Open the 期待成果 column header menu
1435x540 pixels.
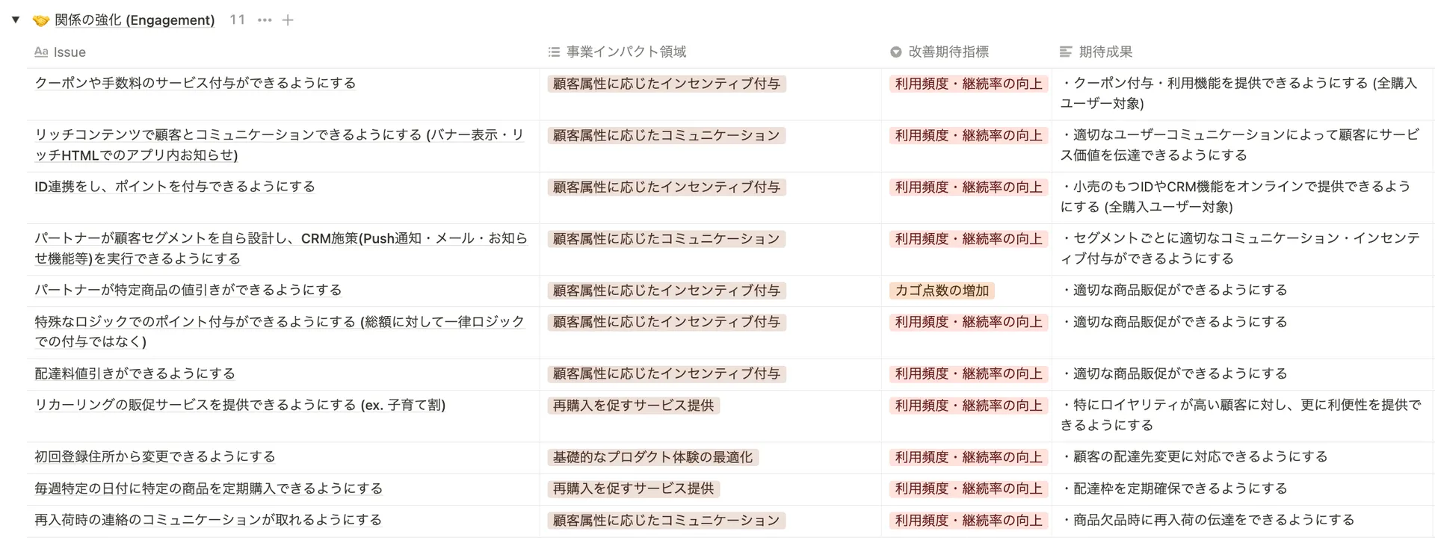(x=1105, y=52)
